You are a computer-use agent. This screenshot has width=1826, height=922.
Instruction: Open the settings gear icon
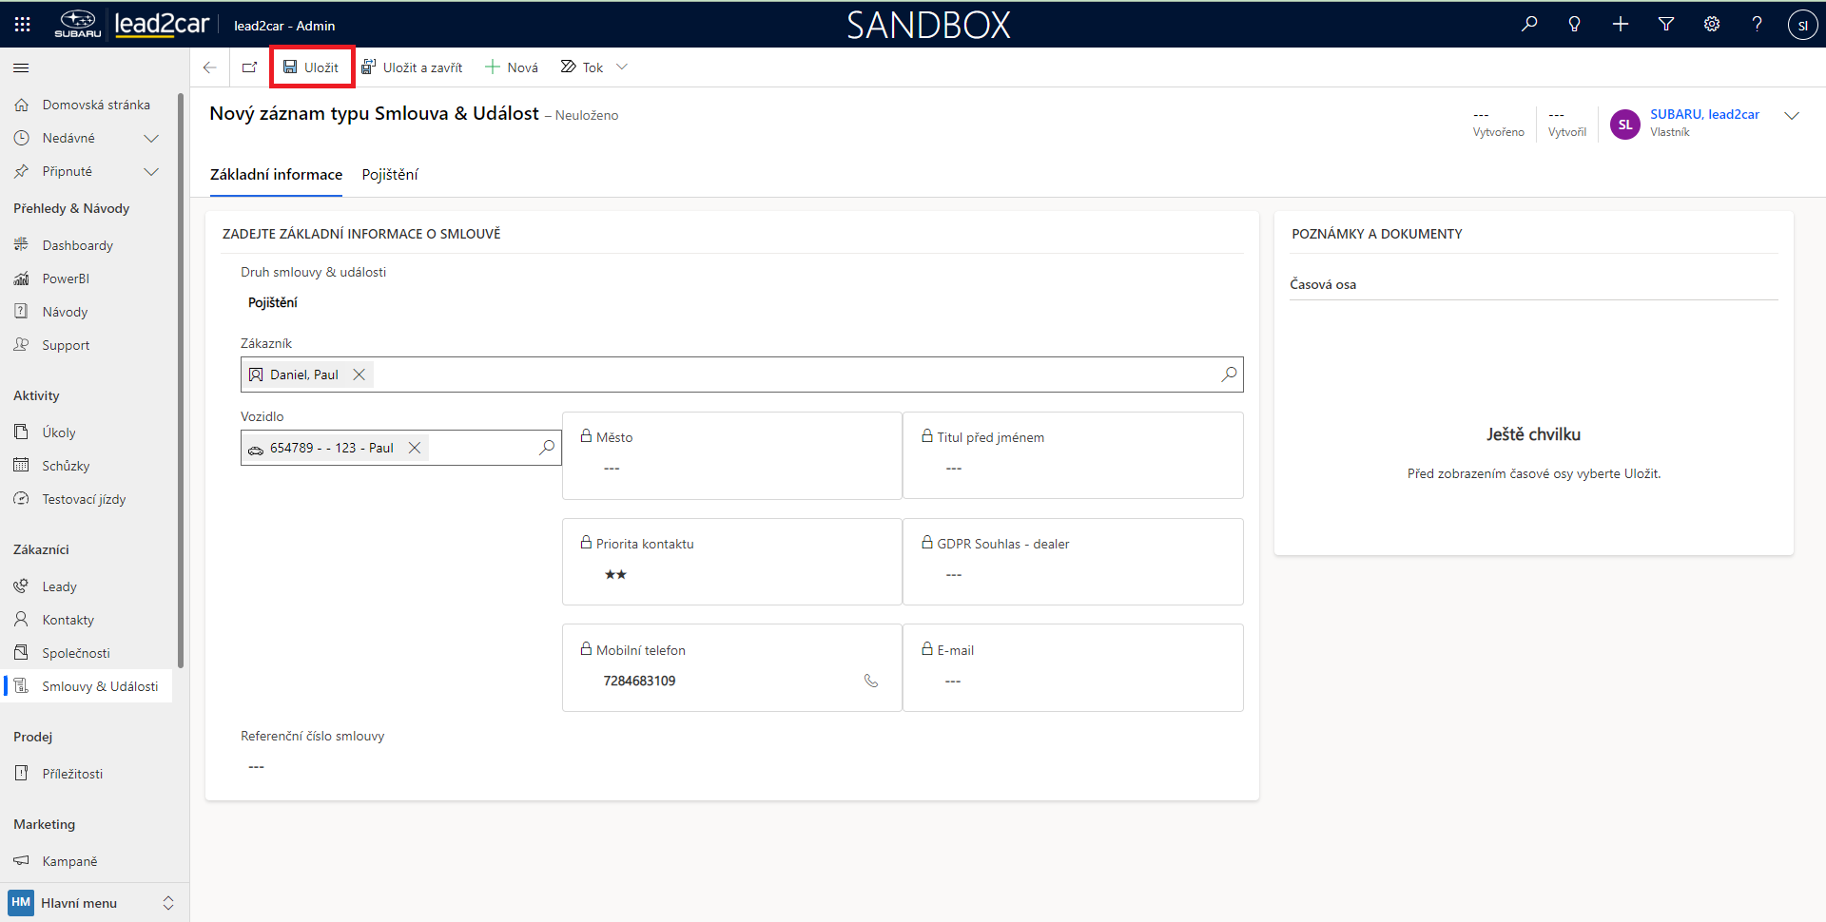pos(1712,25)
